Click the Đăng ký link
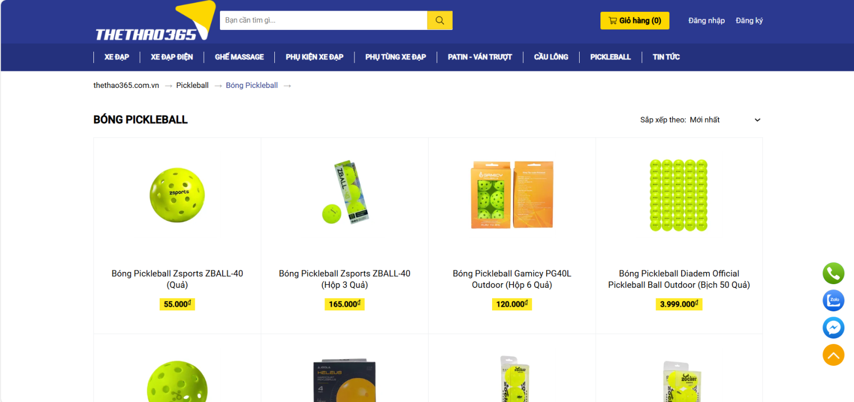The image size is (854, 402). coord(749,21)
